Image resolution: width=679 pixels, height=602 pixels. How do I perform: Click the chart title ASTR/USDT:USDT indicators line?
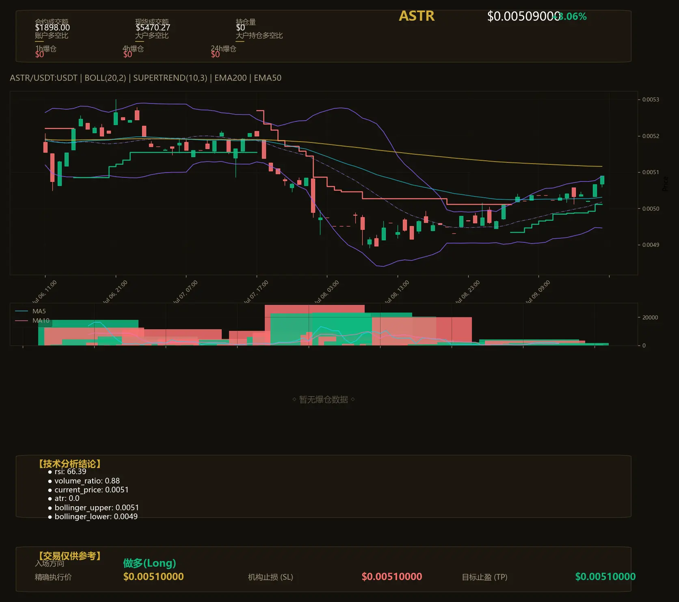click(x=145, y=78)
